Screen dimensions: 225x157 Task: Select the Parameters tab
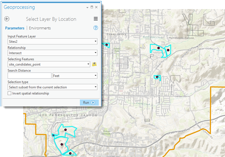[x=14, y=28]
